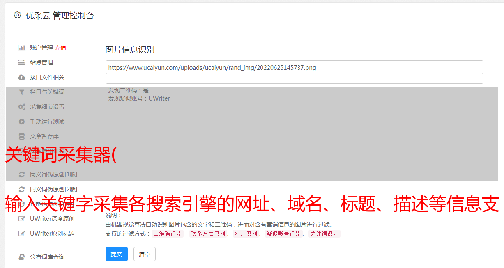The height and width of the screenshot is (268, 504).
Task: Open the red 充值 recharge link
Action: tap(60, 48)
